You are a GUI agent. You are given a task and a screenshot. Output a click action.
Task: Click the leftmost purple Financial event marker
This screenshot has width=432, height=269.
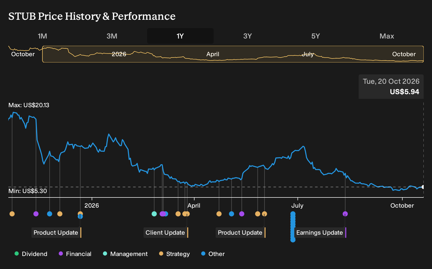pyautogui.click(x=36, y=214)
